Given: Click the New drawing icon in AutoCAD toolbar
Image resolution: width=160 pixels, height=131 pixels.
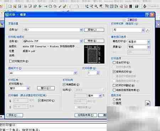Looking at the screenshot, I should click(10, 6).
